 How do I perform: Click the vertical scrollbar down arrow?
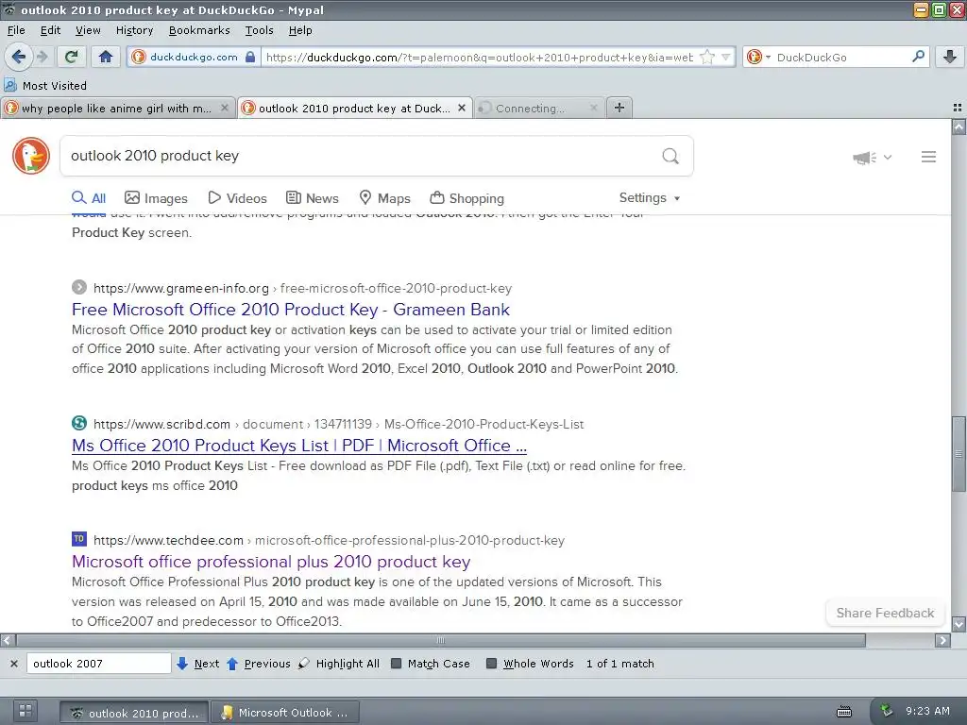[959, 624]
